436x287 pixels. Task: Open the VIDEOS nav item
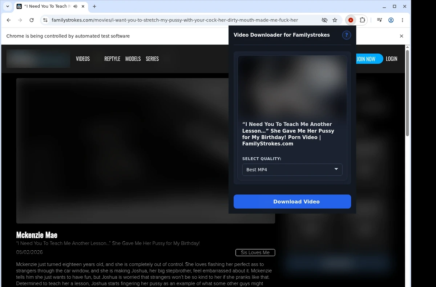click(83, 59)
